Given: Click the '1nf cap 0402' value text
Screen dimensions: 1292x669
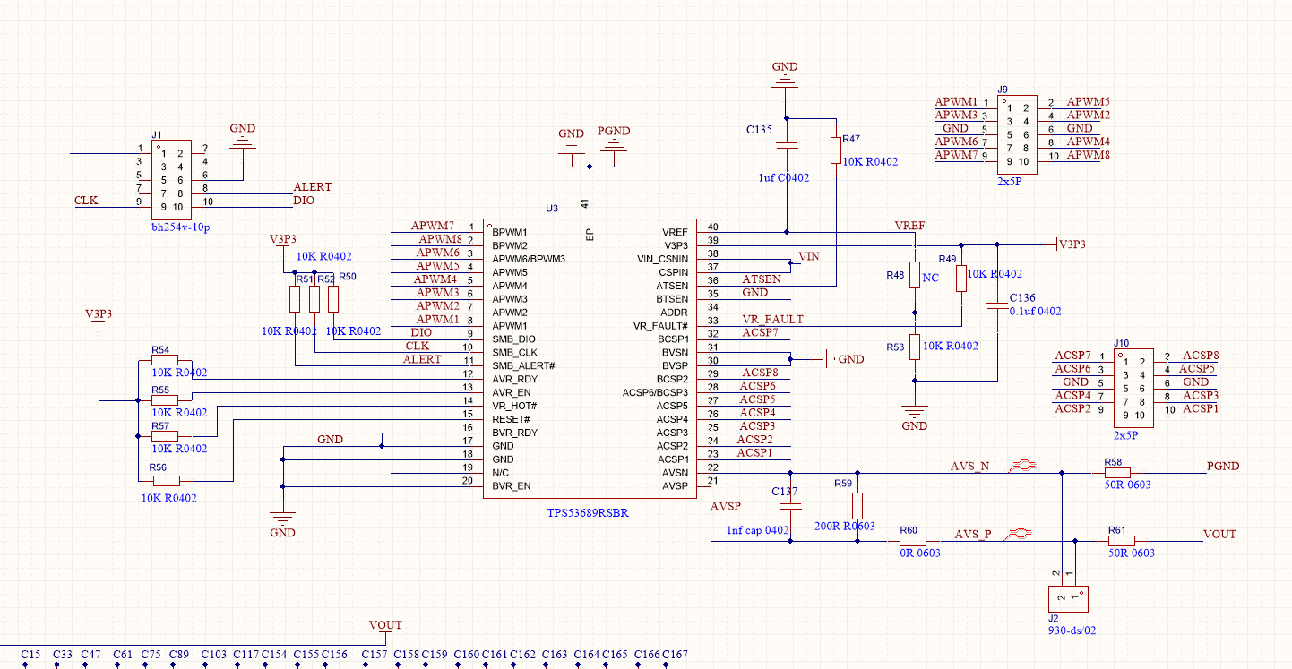Looking at the screenshot, I should (758, 530).
